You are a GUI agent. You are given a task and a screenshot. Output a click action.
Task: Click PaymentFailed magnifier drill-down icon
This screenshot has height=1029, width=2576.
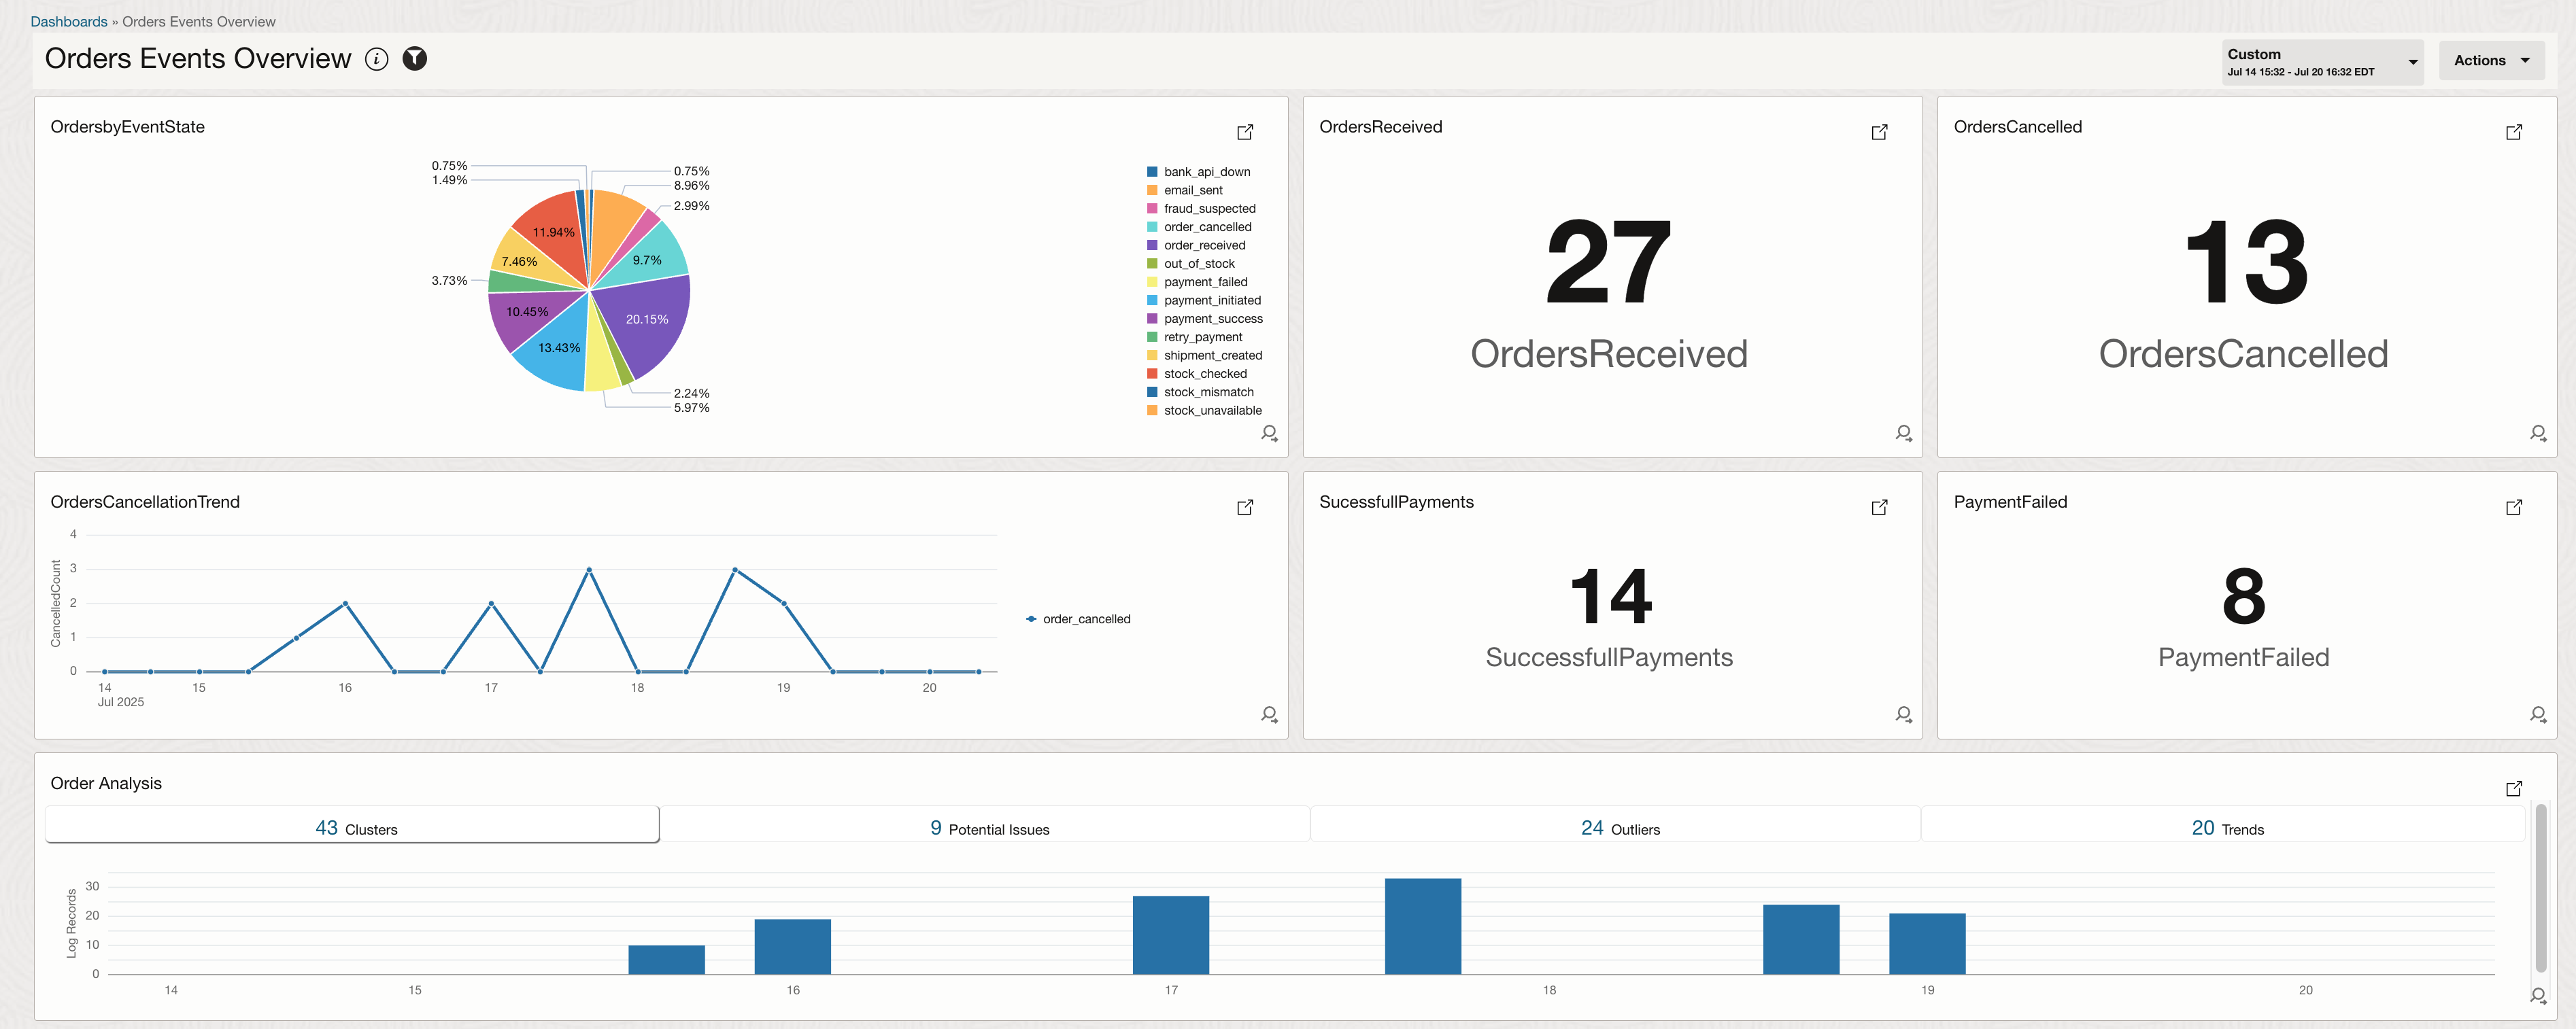point(2537,714)
